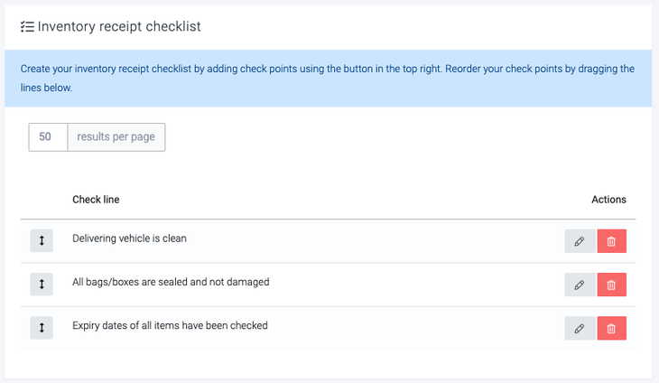Delete the Delivering vehicle is clean check line
This screenshot has width=659, height=383.
point(611,241)
